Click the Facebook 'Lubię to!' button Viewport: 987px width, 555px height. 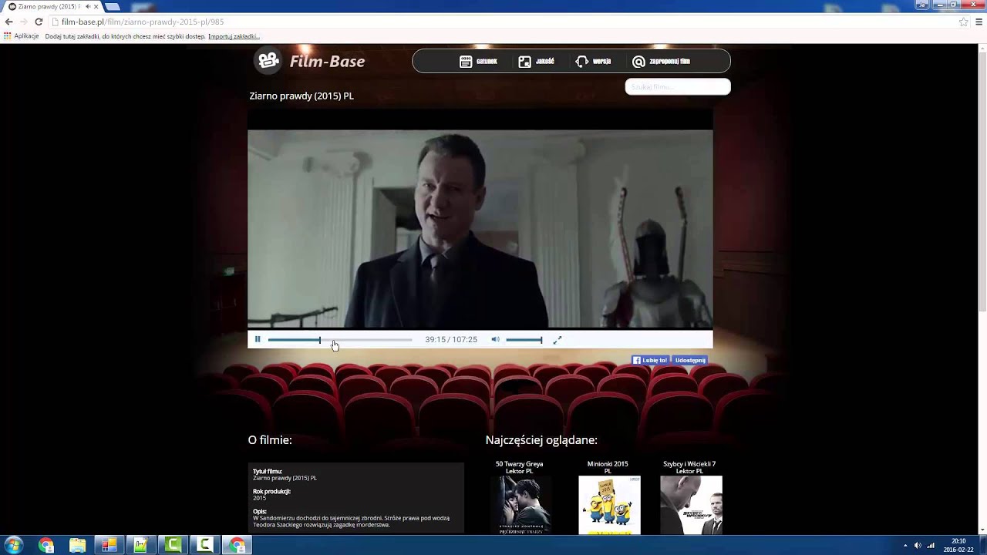point(650,360)
